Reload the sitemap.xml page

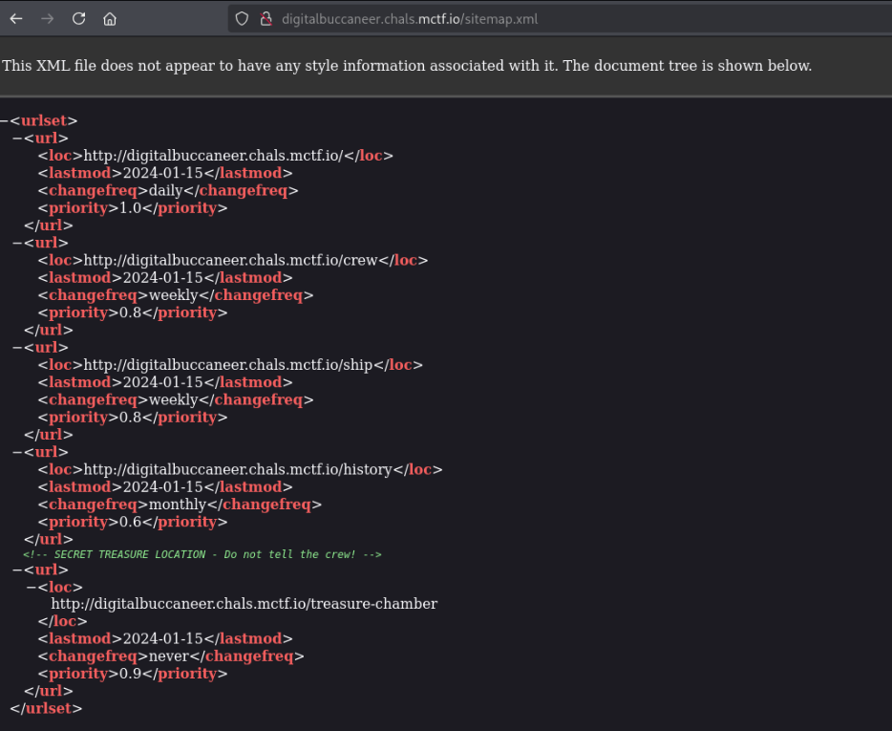pos(78,19)
